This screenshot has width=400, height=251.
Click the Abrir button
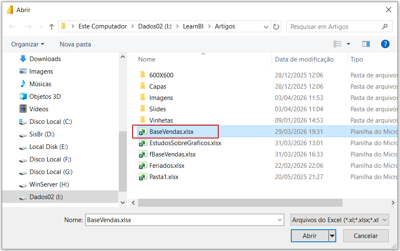pyautogui.click(x=310, y=236)
